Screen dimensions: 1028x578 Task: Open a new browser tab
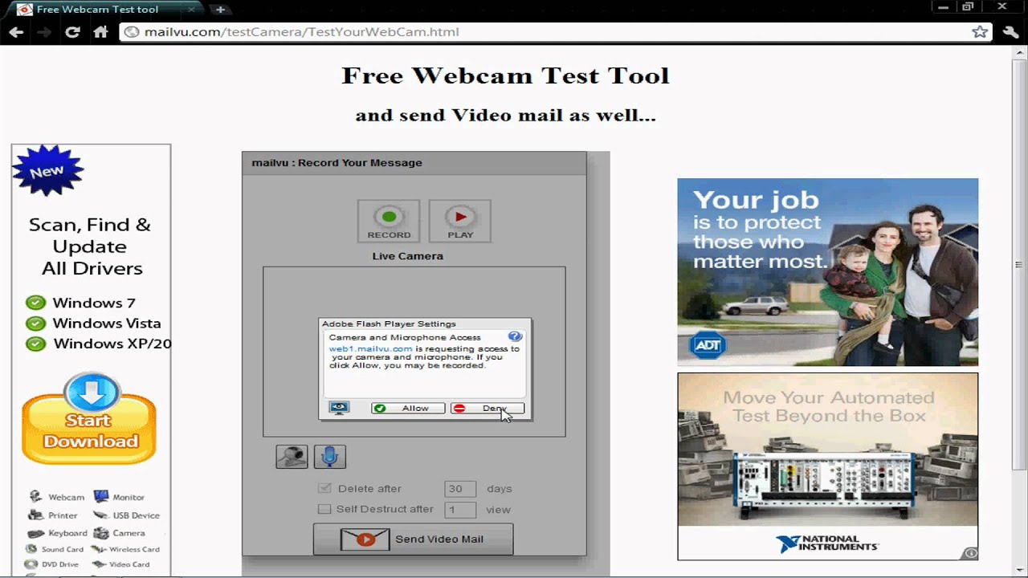pyautogui.click(x=220, y=10)
